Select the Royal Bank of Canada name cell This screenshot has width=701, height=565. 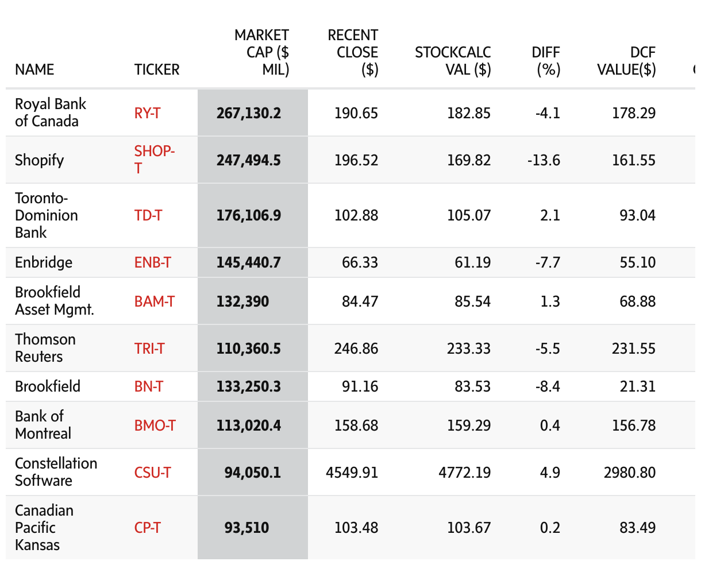[x=50, y=113]
